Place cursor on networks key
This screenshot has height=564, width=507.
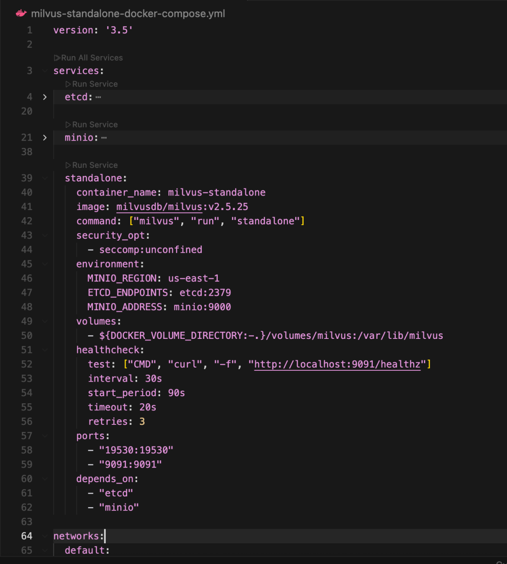coord(76,536)
